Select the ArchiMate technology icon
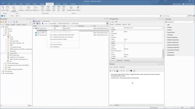 pyautogui.click(x=48, y=9)
